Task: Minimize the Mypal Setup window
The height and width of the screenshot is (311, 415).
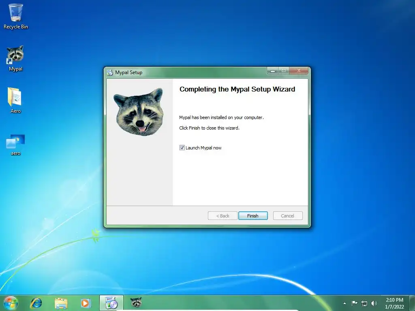Action: (x=273, y=71)
